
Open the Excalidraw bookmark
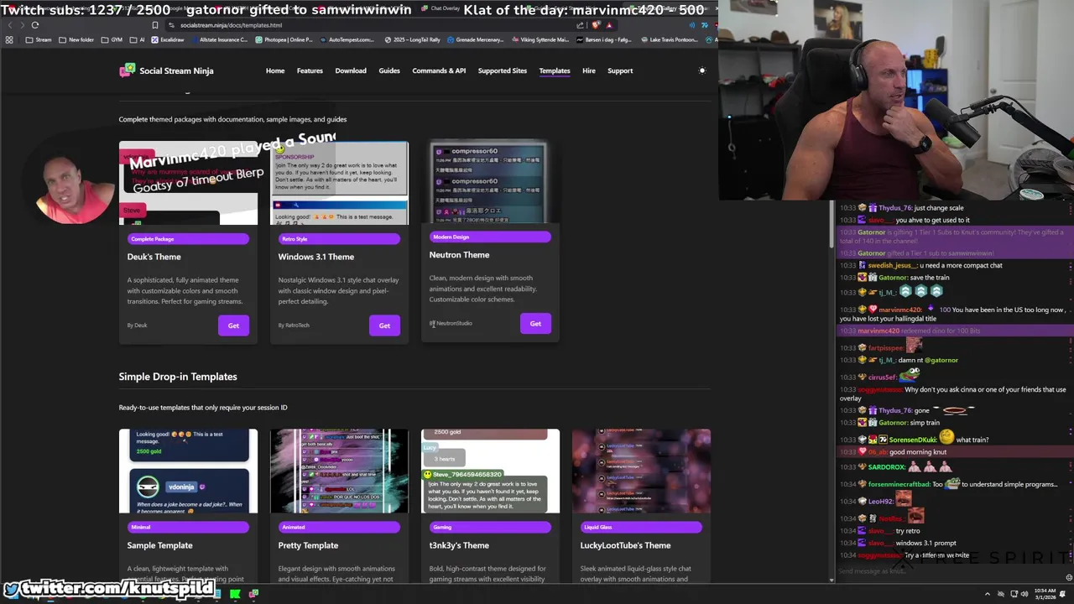click(x=167, y=39)
